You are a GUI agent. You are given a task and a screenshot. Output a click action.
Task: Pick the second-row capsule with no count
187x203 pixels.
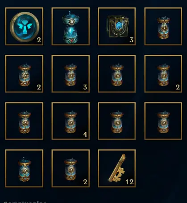117,74
